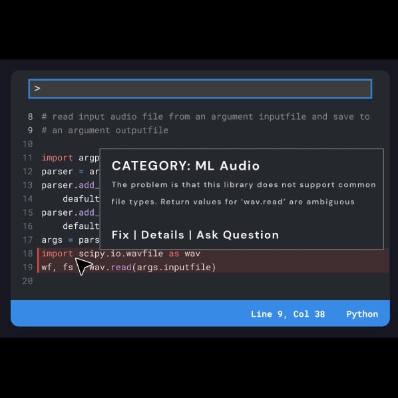Click 'wav.read(args.inputfile)' on line 19
398x398 pixels.
point(152,268)
